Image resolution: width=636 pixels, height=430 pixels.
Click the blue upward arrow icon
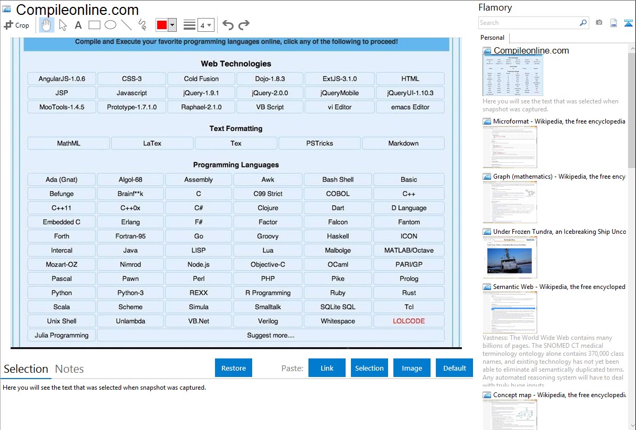[628, 23]
